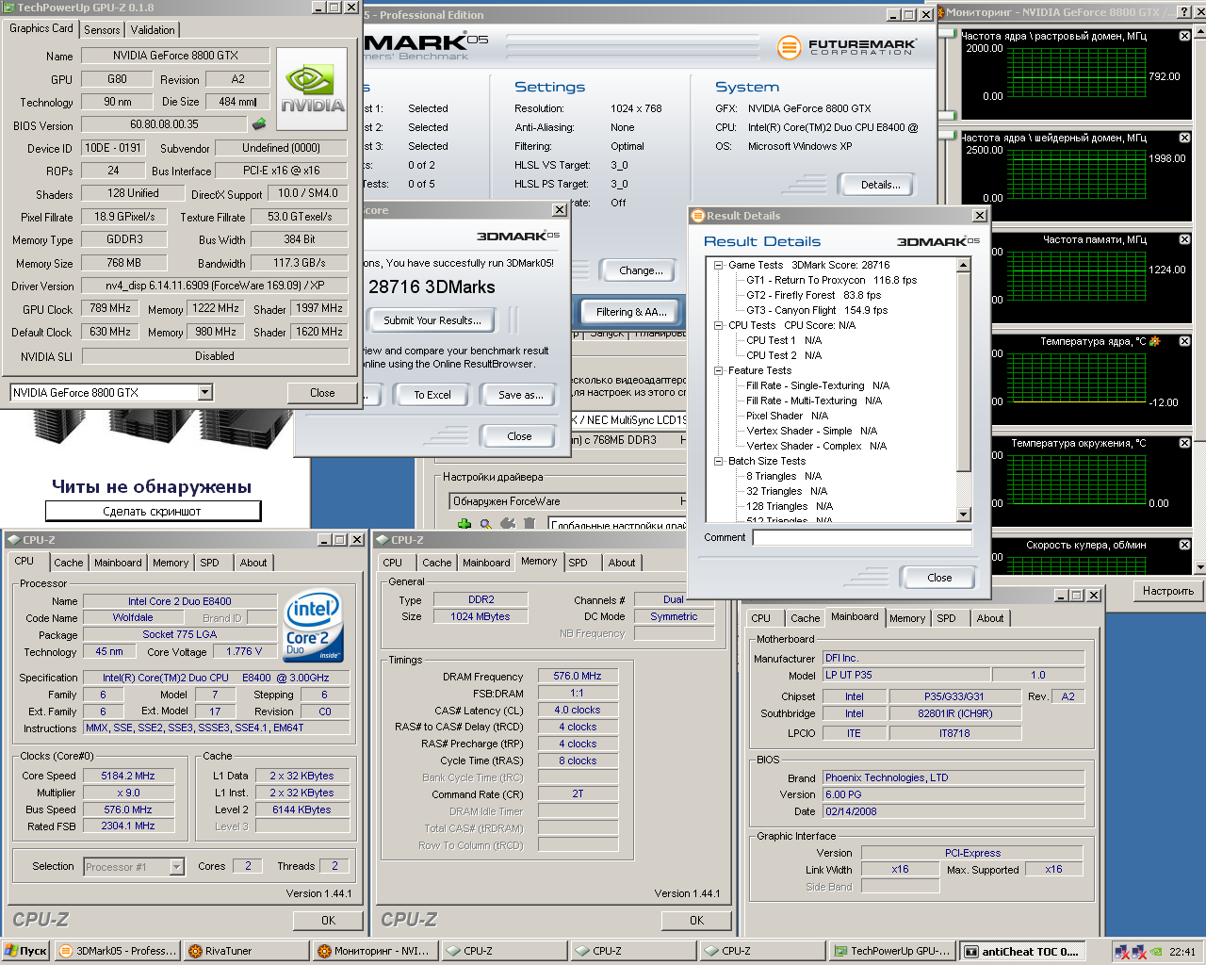
Task: Click the BIOS save icon in GPU-Z
Action: coord(259,124)
